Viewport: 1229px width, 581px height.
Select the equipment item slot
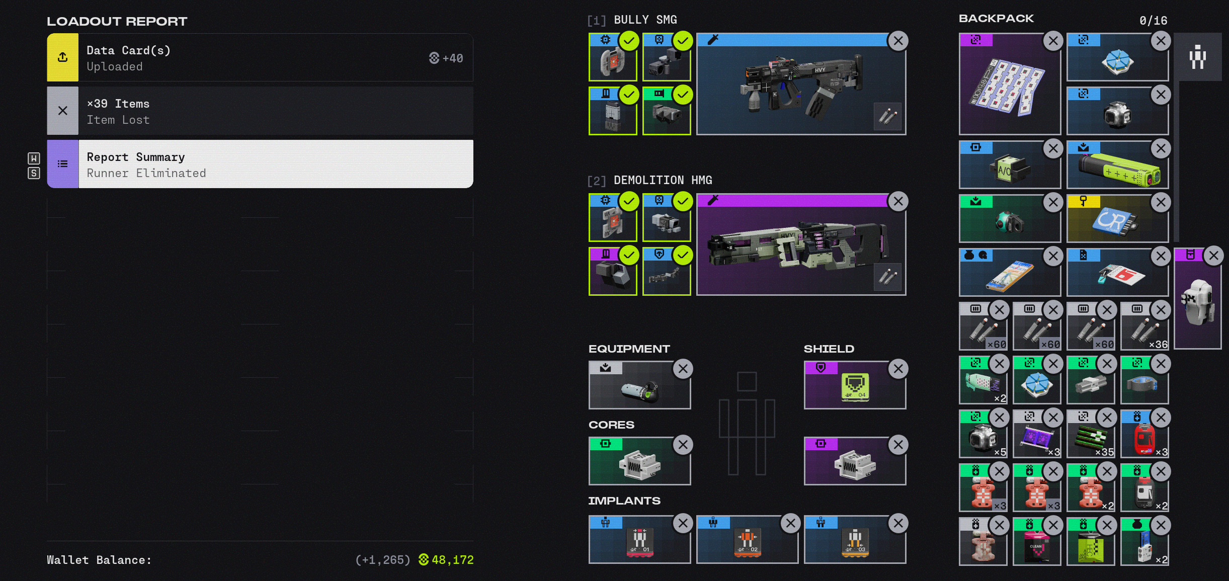(x=639, y=385)
